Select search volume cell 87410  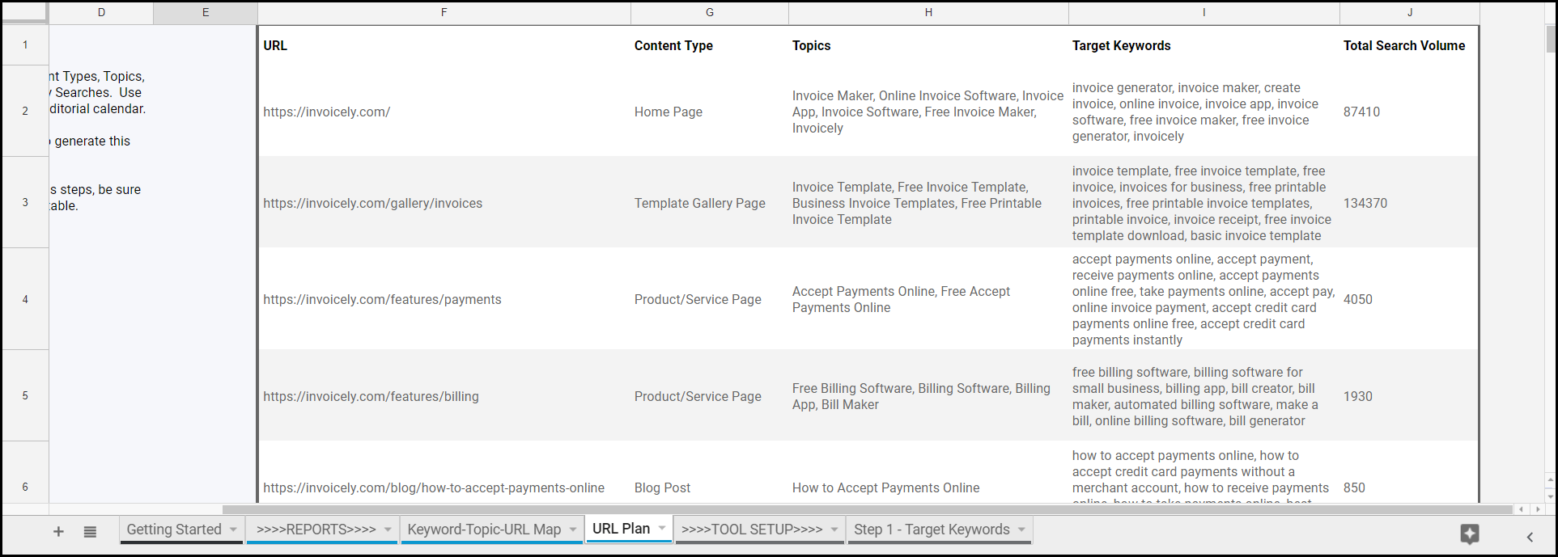click(x=1409, y=112)
